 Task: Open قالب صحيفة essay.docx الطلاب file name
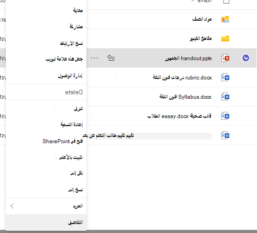pos(179,116)
